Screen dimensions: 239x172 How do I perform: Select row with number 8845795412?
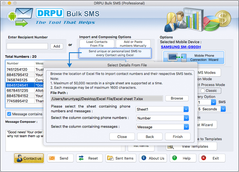click(25, 75)
